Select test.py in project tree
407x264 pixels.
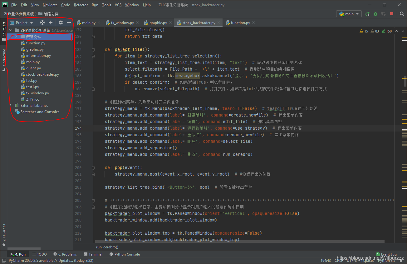[x=32, y=81]
